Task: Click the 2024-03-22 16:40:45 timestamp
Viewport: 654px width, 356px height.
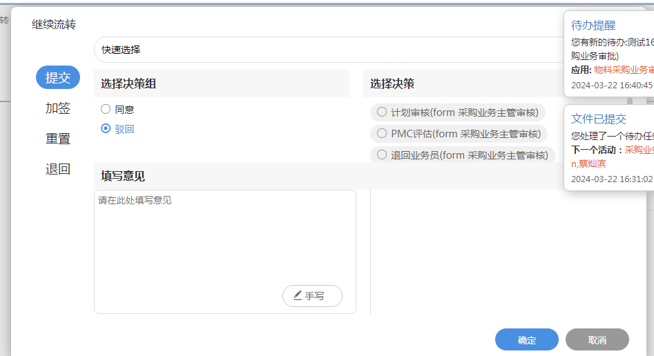Action: coord(611,86)
